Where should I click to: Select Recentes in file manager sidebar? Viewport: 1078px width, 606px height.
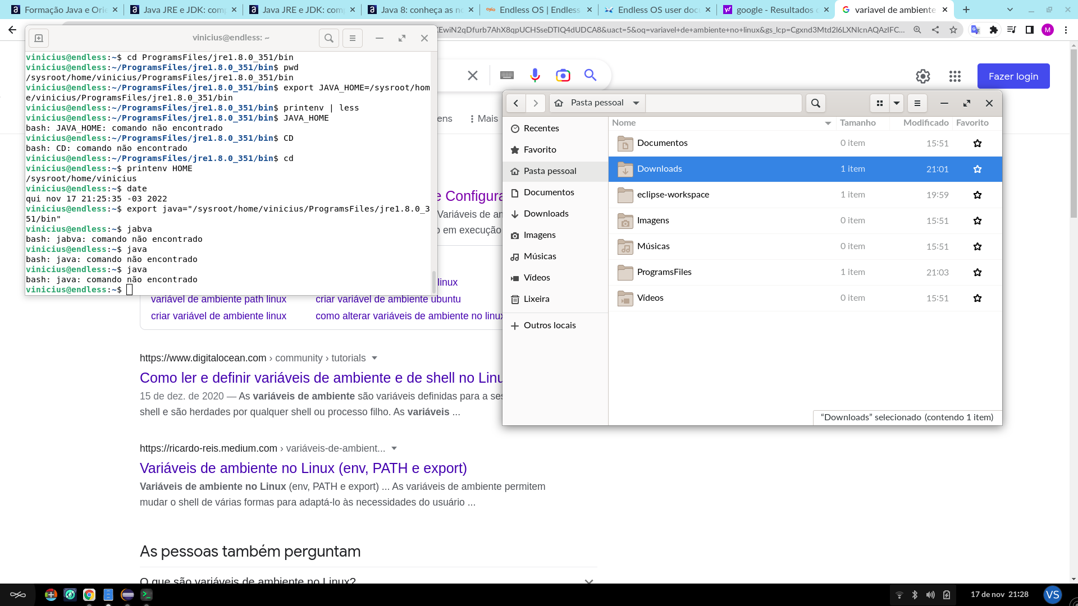555,128
